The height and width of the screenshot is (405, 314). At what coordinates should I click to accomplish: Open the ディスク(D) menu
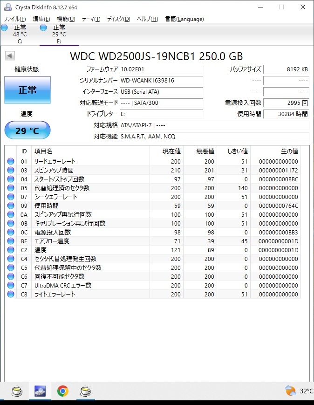coord(118,19)
